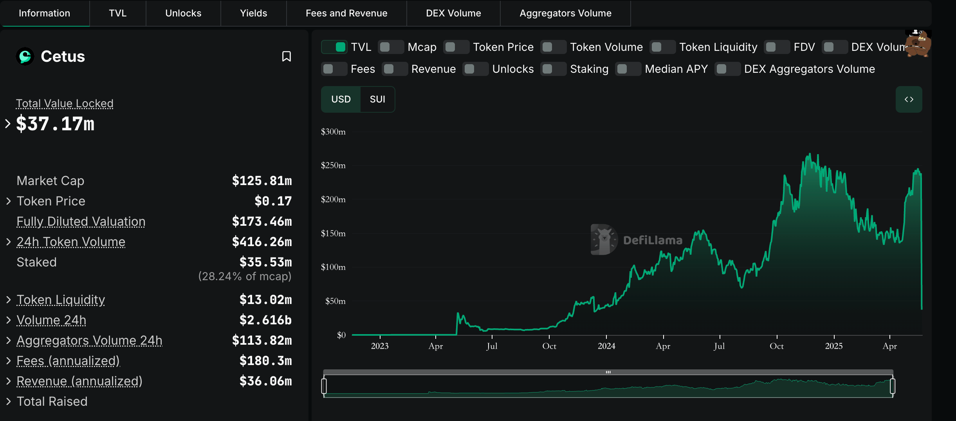Switch to the Unlocks tab
Image resolution: width=956 pixels, height=421 pixels.
tap(183, 13)
